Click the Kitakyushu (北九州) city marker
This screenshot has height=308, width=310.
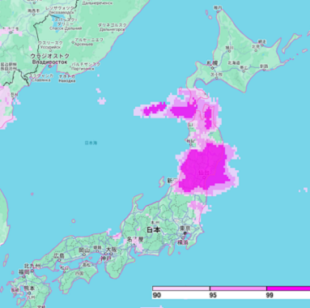(x=32, y=271)
